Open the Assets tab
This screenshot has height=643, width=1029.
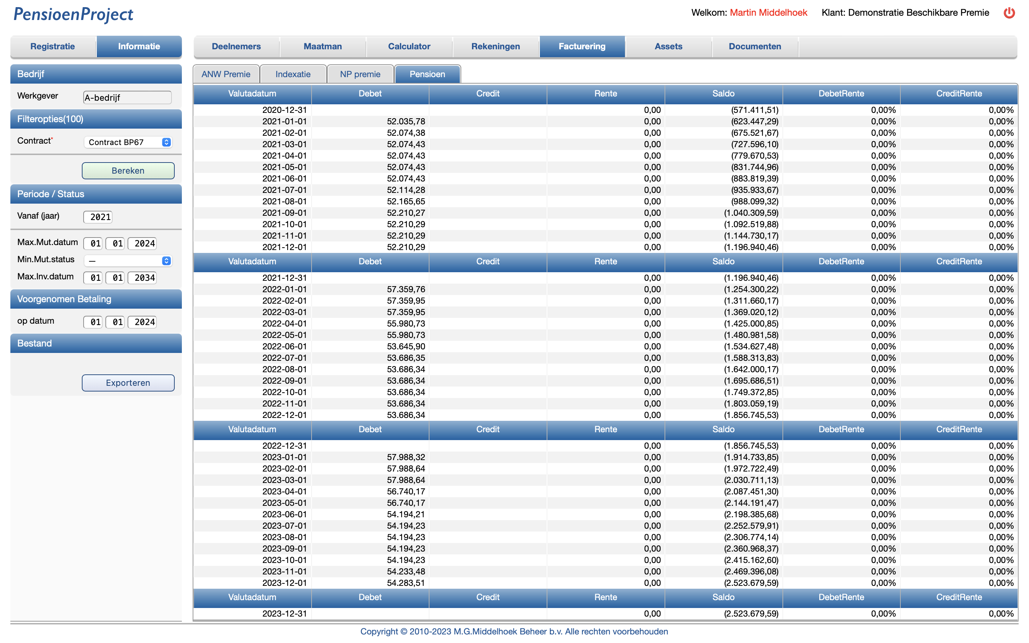tap(668, 46)
